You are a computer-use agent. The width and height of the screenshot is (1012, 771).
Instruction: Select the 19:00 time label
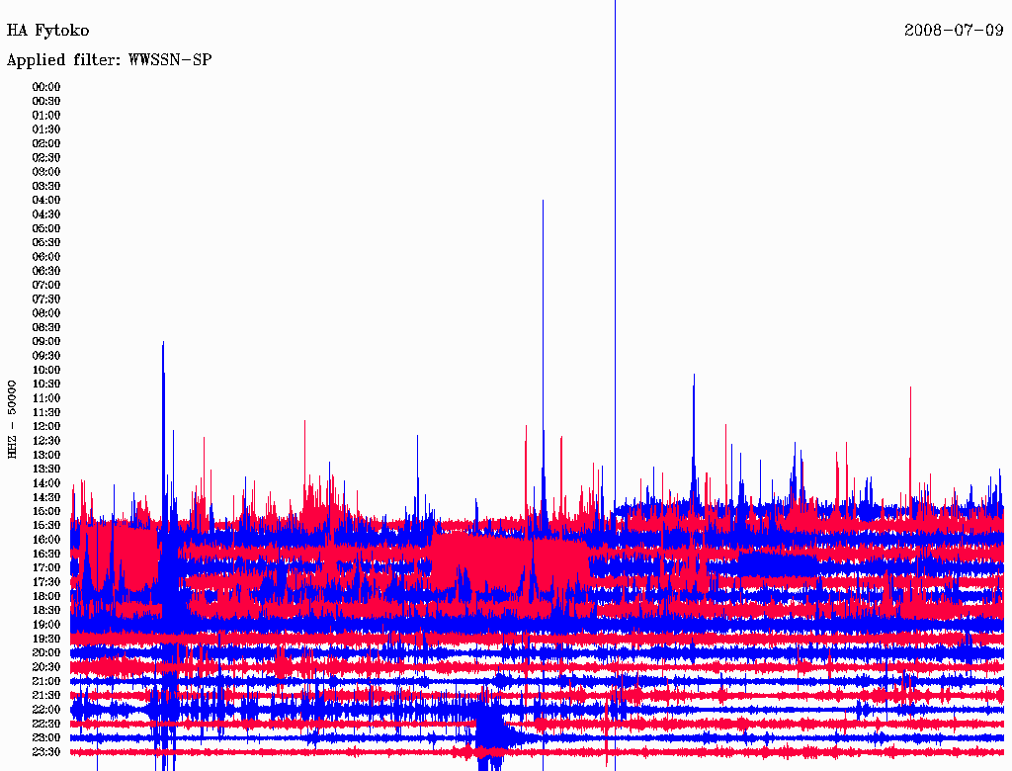[45, 625]
